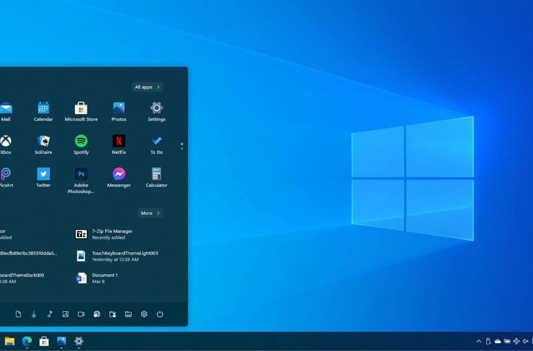
Task: Click the airplane mode tray icon
Action: pos(517,341)
